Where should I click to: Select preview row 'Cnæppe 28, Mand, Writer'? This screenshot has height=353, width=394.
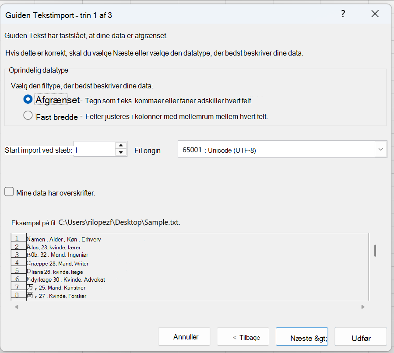click(x=57, y=263)
